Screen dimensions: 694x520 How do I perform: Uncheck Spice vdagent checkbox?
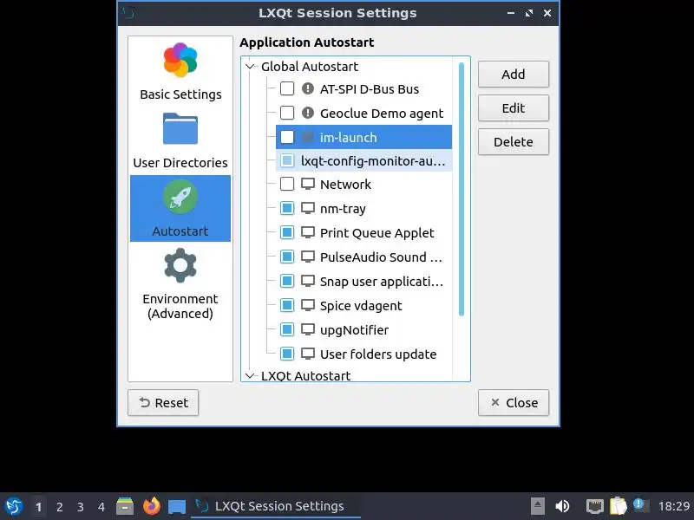pyautogui.click(x=287, y=305)
